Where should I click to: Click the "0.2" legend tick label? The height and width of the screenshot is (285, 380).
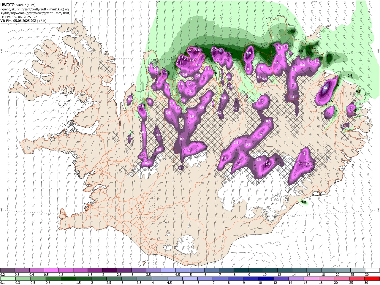[3, 275]
